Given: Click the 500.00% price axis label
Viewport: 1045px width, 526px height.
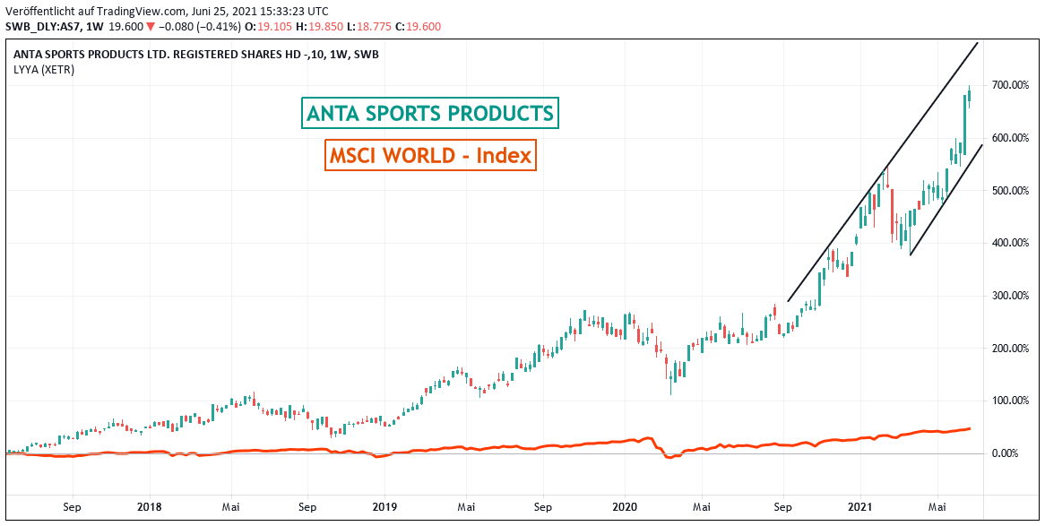Looking at the screenshot, I should coord(1010,191).
